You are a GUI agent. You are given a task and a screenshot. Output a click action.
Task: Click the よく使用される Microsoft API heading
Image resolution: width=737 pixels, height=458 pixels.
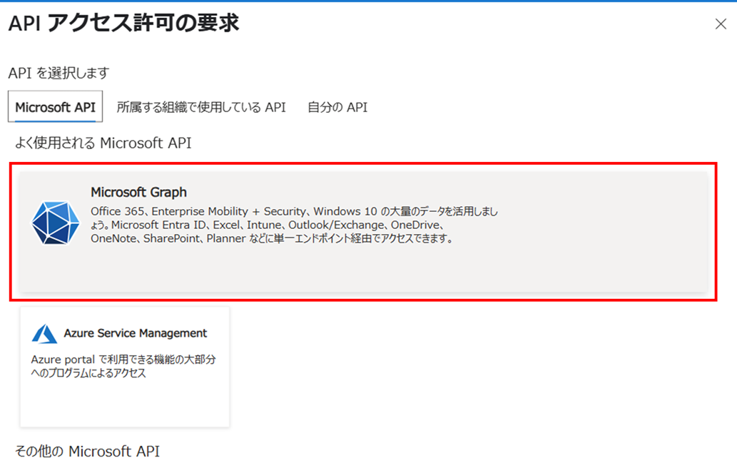tap(103, 143)
